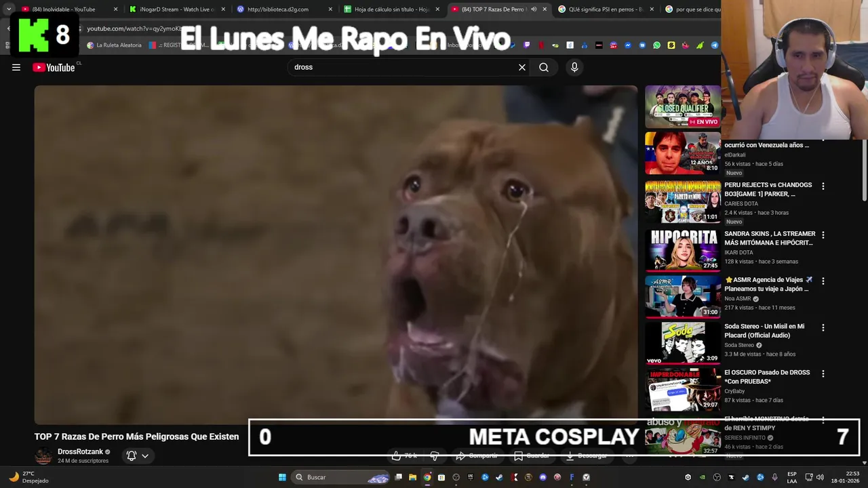Toggle the notification bell for DrossRotzank

(x=132, y=456)
